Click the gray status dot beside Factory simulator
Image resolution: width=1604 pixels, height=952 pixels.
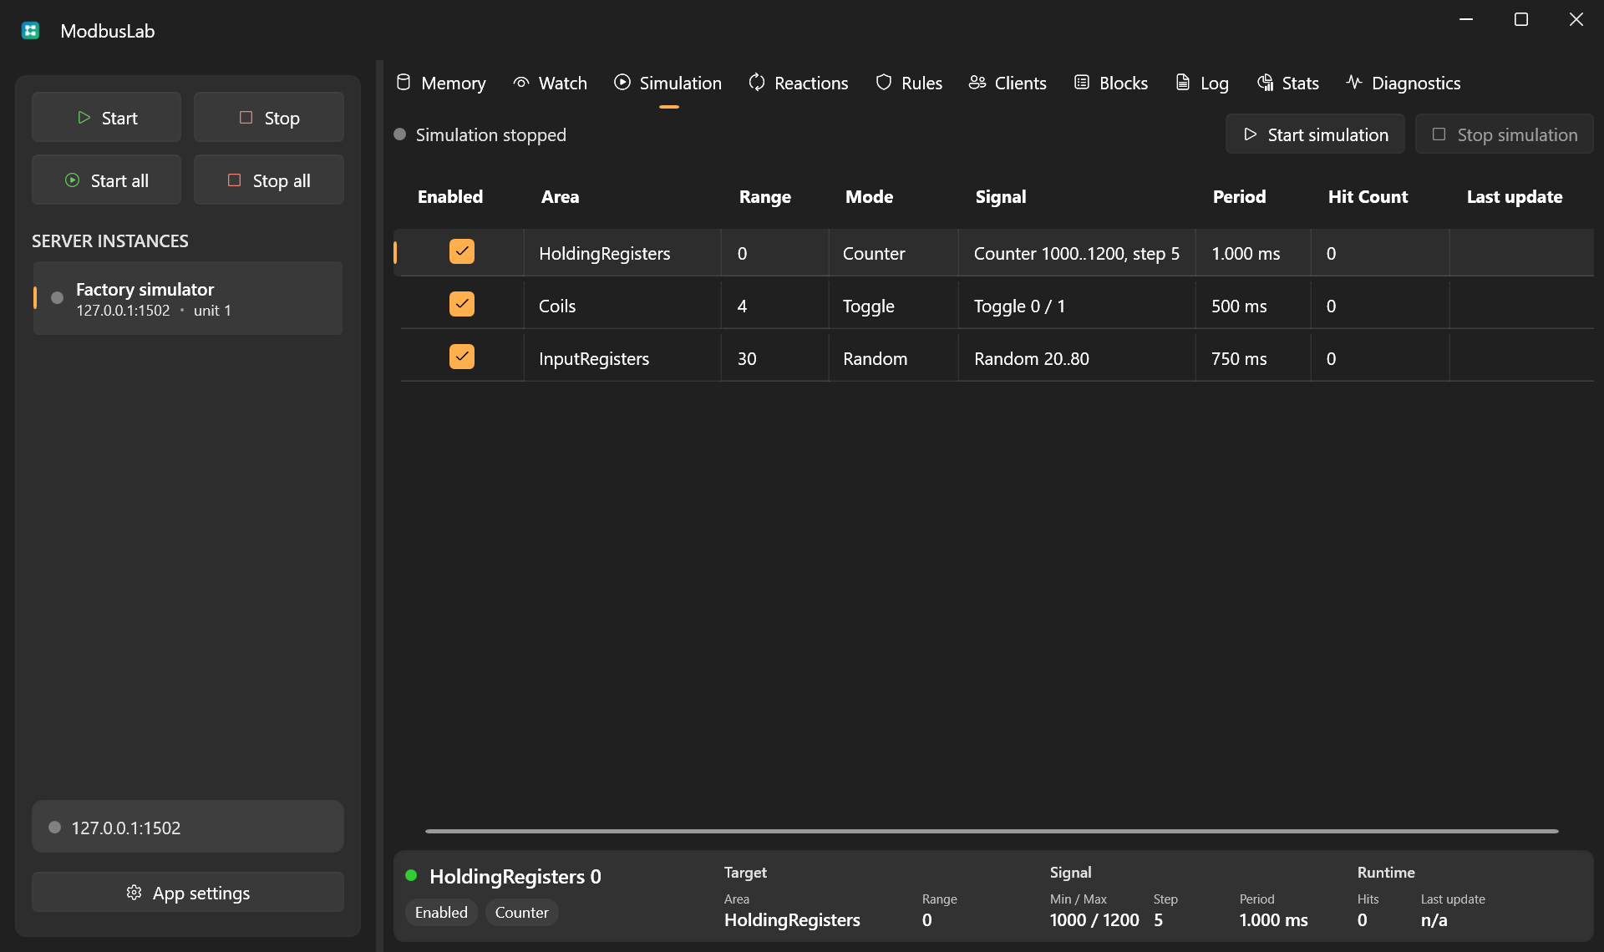[57, 298]
